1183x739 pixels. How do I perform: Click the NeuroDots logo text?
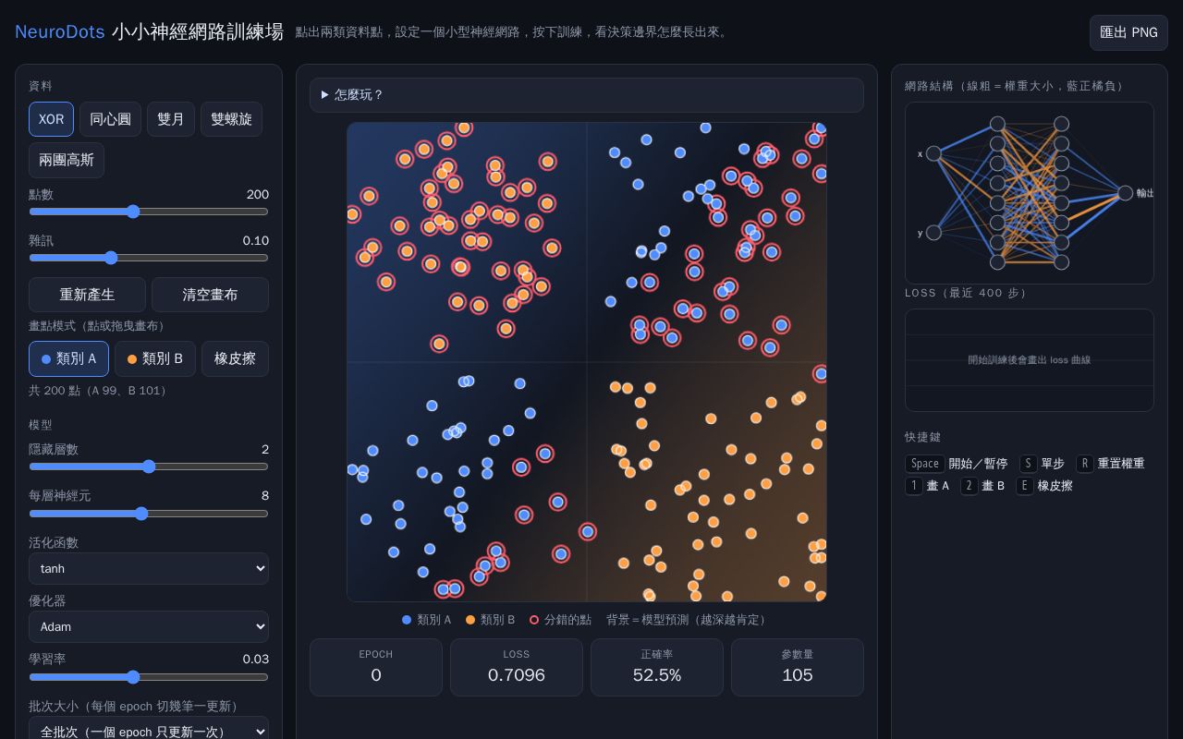tap(59, 31)
